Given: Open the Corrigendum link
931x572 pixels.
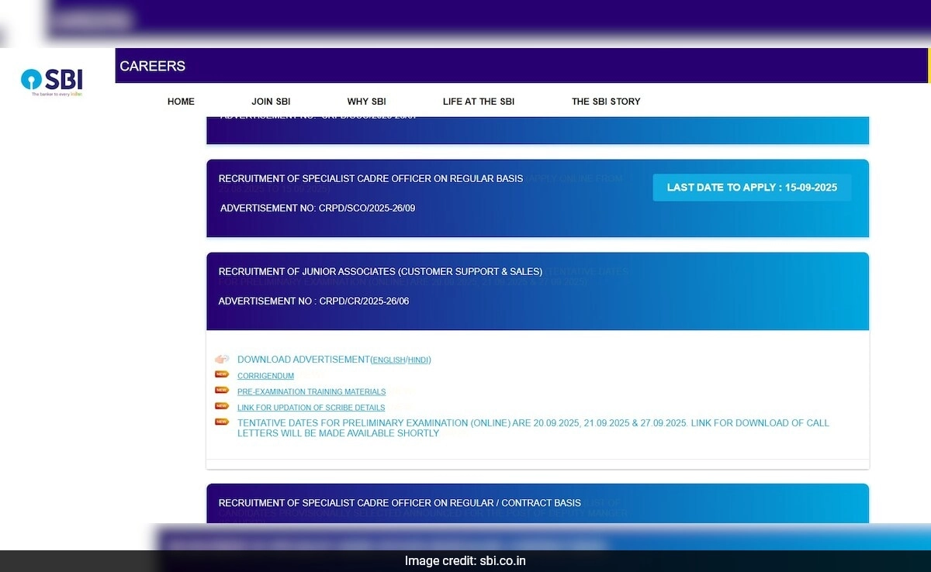Looking at the screenshot, I should pyautogui.click(x=265, y=376).
